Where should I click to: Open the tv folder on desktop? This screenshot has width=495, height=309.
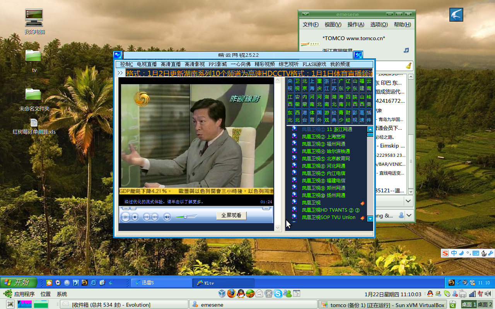(x=34, y=60)
